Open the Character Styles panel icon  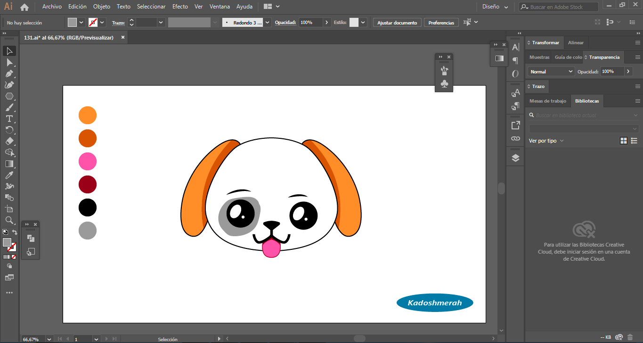point(515,93)
